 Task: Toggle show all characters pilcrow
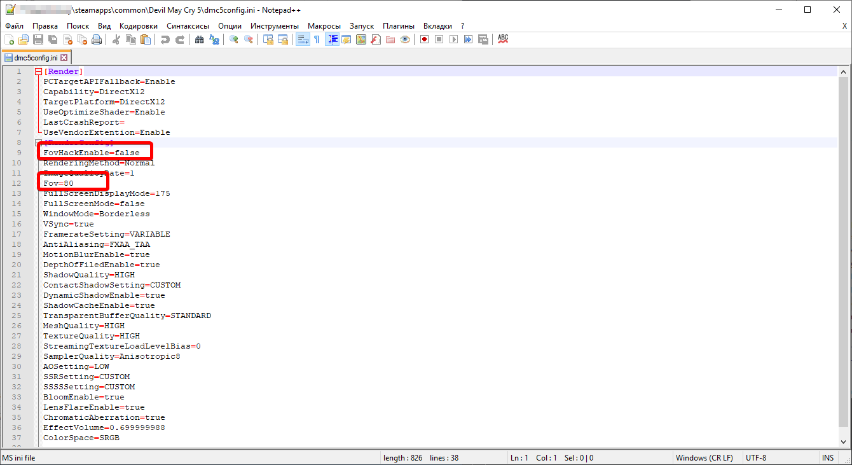coord(317,39)
